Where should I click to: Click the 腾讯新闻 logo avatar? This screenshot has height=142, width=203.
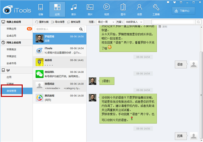coord(40,98)
